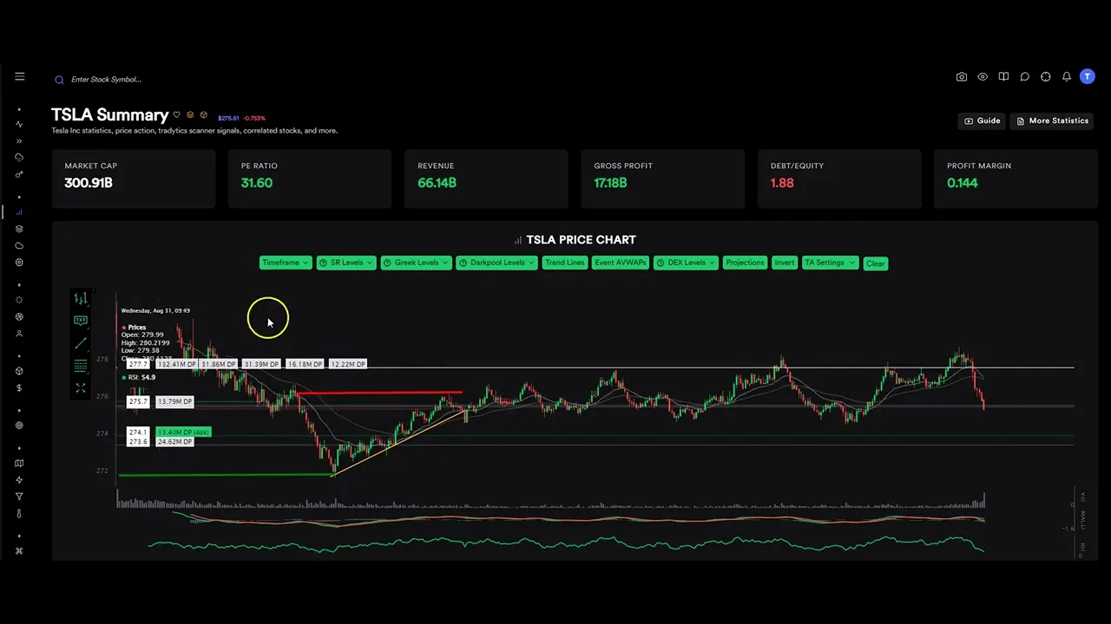This screenshot has width=1111, height=624.
Task: Open More Statistics
Action: point(1052,120)
